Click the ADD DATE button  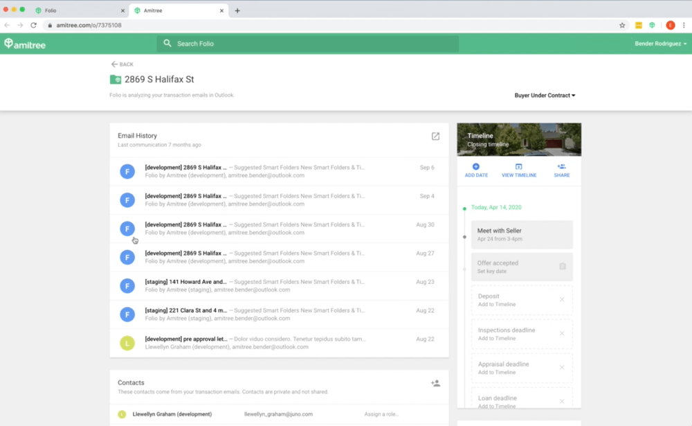pyautogui.click(x=476, y=170)
